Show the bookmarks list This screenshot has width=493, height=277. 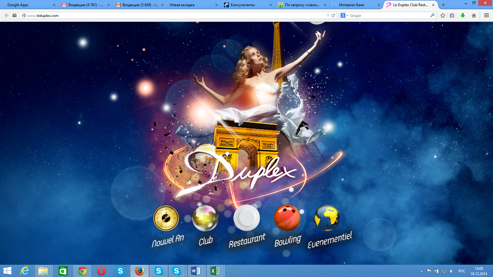pyautogui.click(x=452, y=15)
